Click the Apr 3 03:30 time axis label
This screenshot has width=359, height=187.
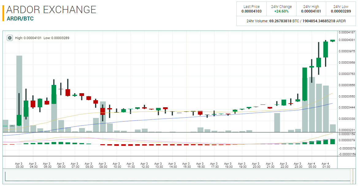[19, 165]
